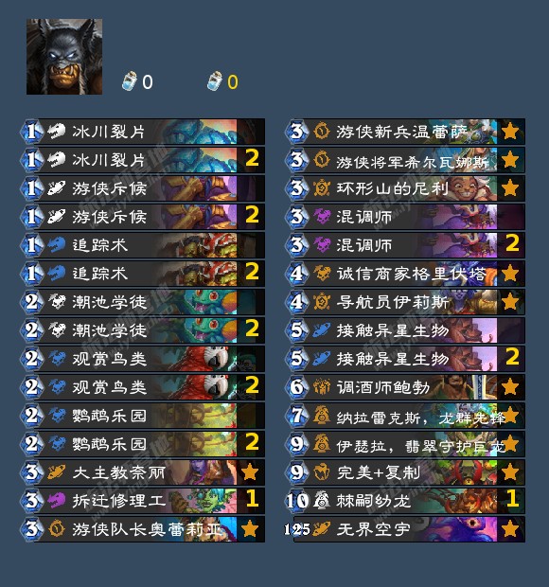Viewport: 549px width, 587px height.
Task: Click the set icon beside 大主教奈丽
Action: [x=57, y=472]
